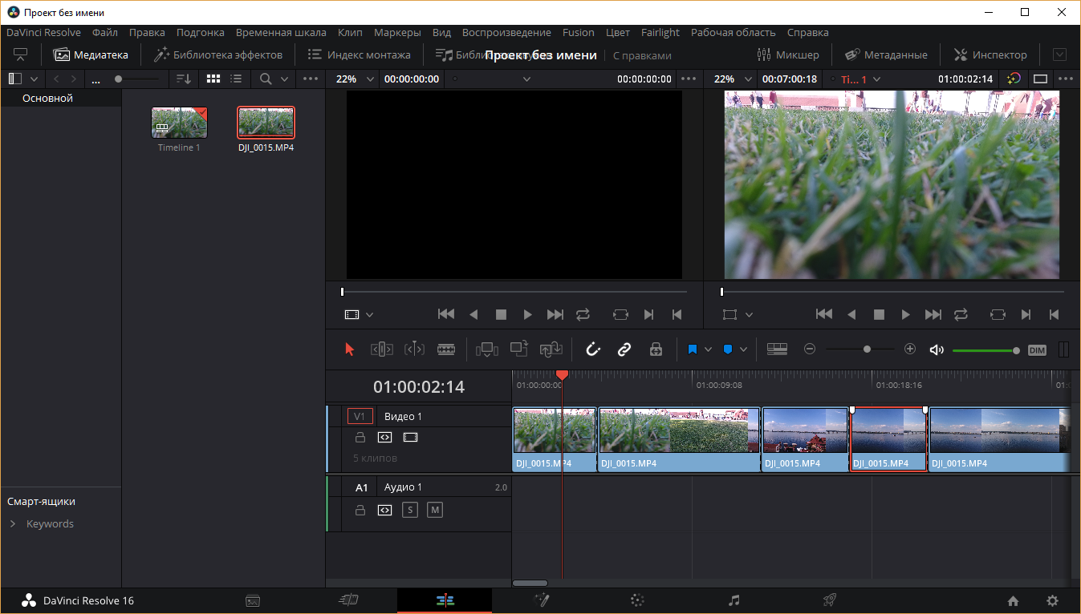Open flag color dropdown arrow
Viewport: 1081px width, 614px height.
coord(708,349)
